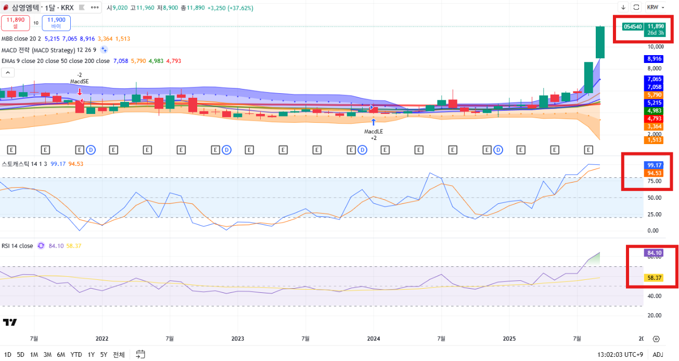Screen dimensions: 679x361
Task: Select the 1Y time range
Action: pyautogui.click(x=91, y=355)
